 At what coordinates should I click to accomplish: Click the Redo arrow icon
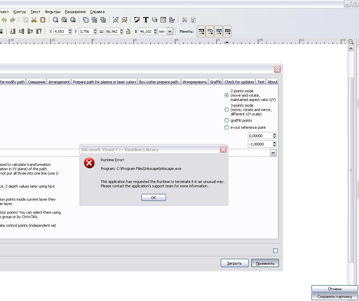(x=13, y=20)
